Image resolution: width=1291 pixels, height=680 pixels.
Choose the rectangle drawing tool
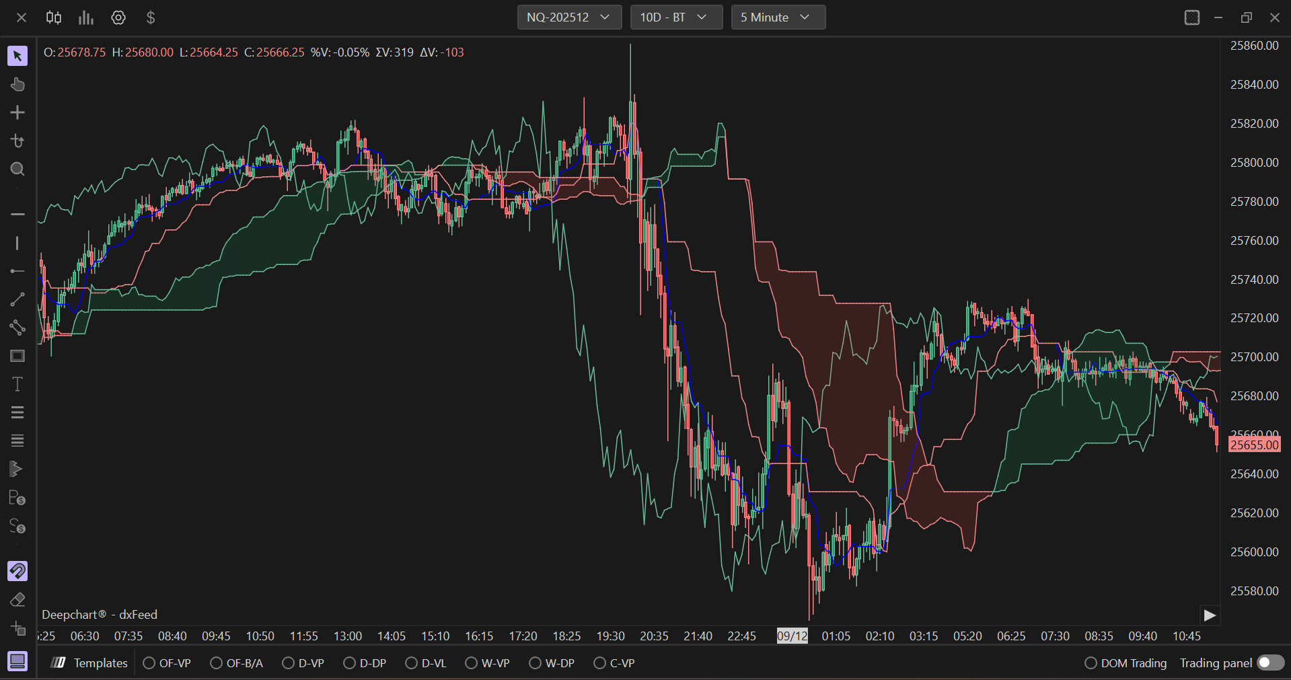point(17,356)
